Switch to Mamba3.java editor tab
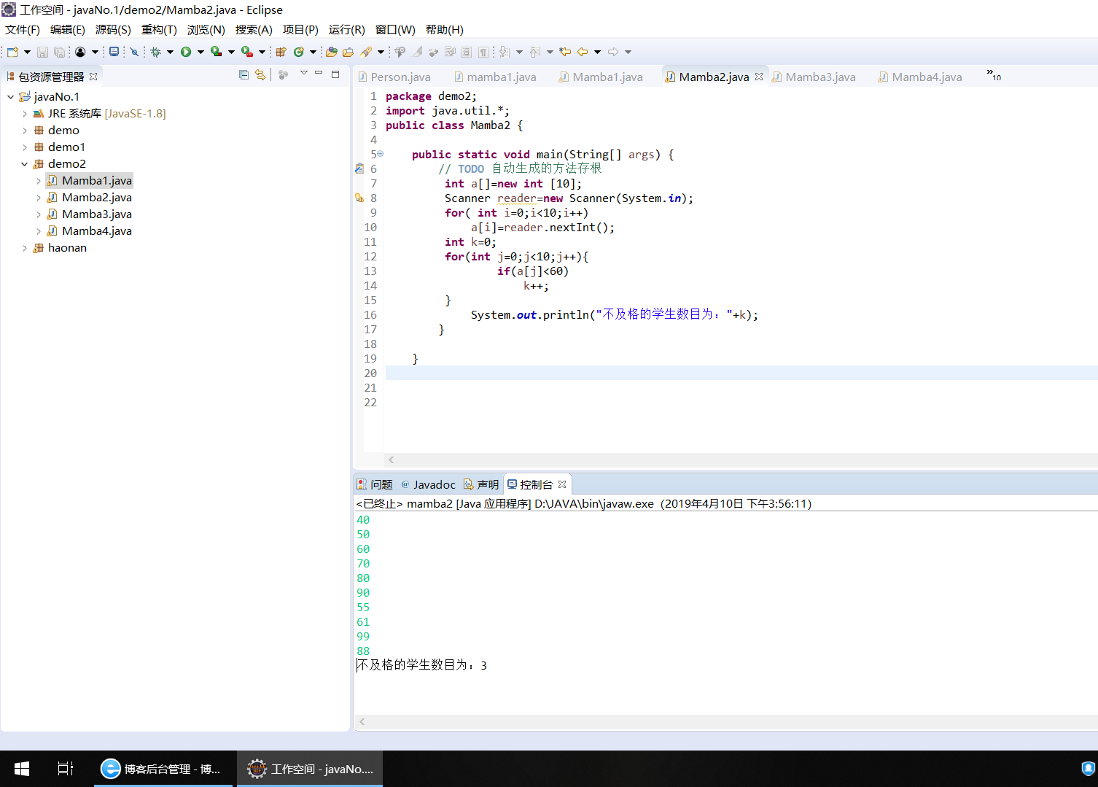 [x=814, y=77]
